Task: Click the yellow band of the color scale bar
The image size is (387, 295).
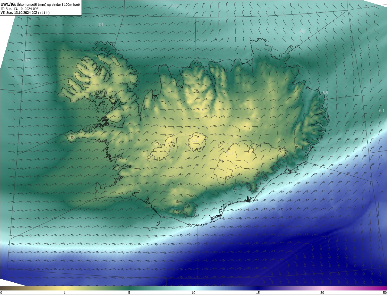Action: pyautogui.click(x=65, y=288)
